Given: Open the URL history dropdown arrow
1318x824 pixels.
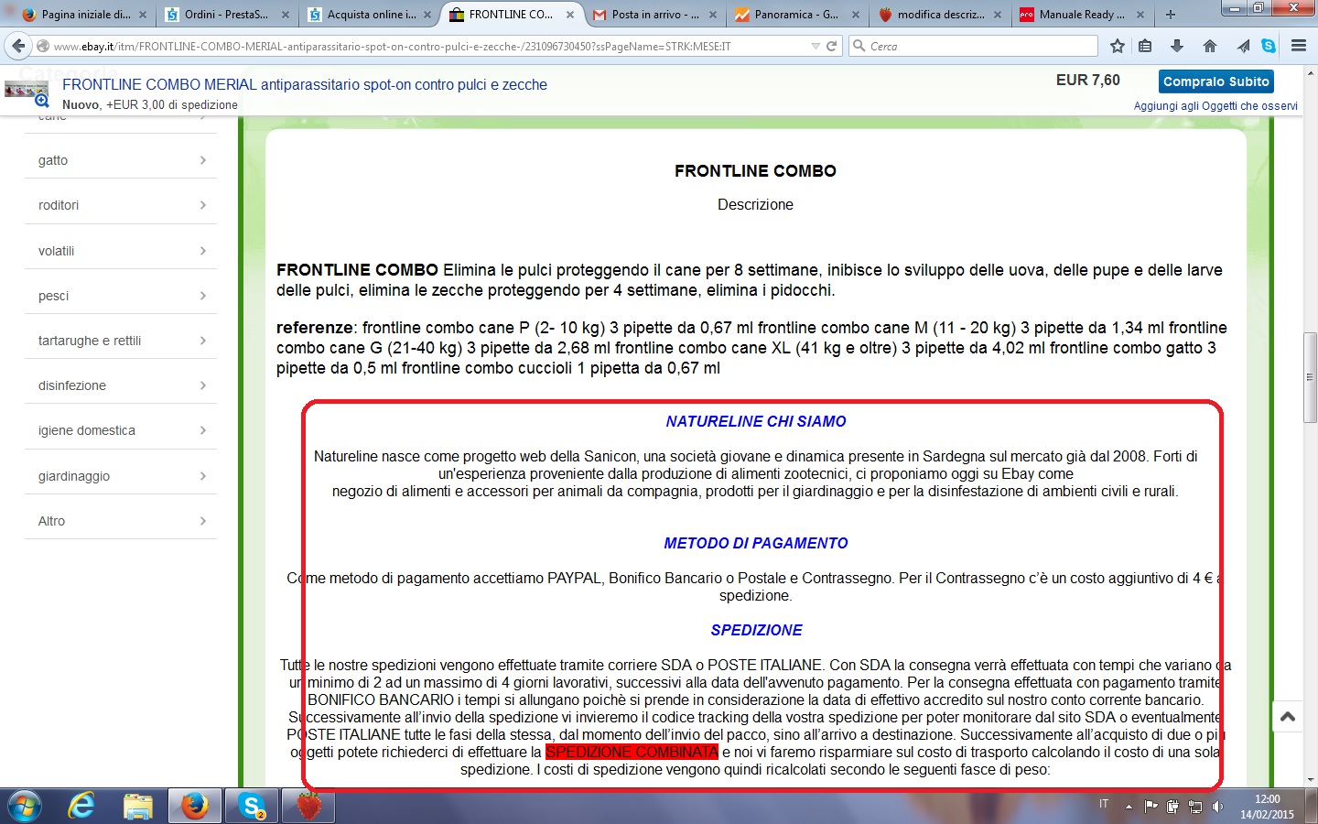Looking at the screenshot, I should [816, 46].
